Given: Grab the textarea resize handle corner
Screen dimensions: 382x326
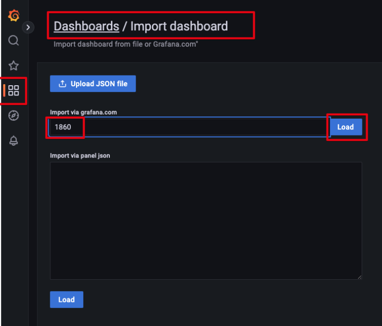Looking at the screenshot, I should (359, 277).
